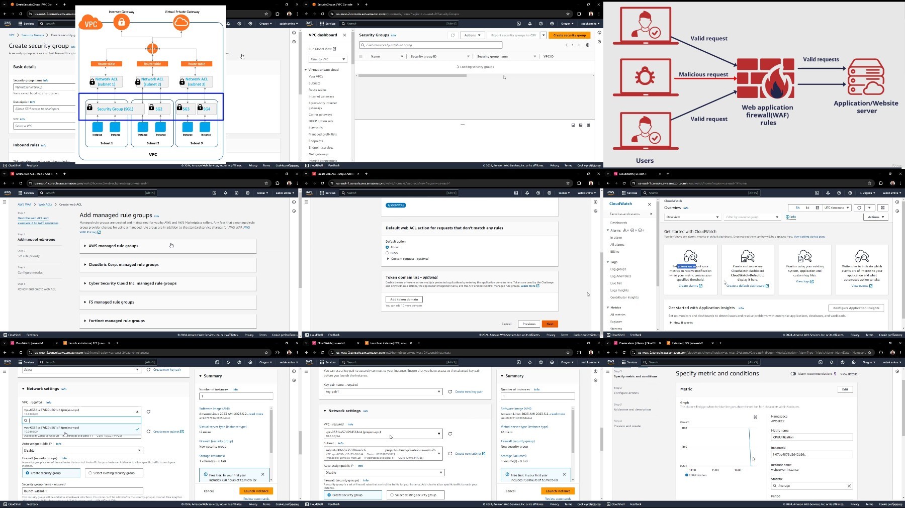Open Chrome menu in CloudWatch us-east-1 home window
The height and width of the screenshot is (508, 905).
(900, 183)
